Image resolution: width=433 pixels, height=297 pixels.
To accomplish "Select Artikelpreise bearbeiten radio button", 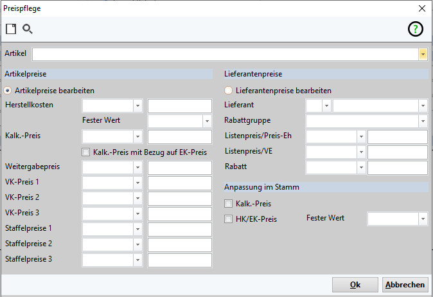I will pyautogui.click(x=8, y=91).
